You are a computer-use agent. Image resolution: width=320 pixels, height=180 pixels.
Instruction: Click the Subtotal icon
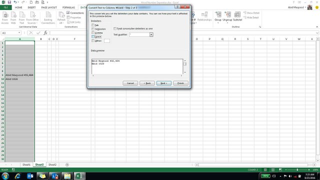(x=237, y=14)
